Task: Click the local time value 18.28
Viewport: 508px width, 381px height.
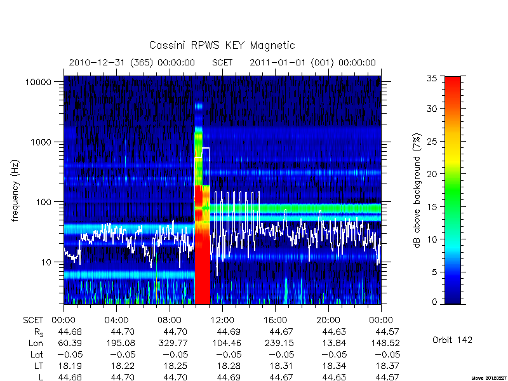Action: pos(229,366)
